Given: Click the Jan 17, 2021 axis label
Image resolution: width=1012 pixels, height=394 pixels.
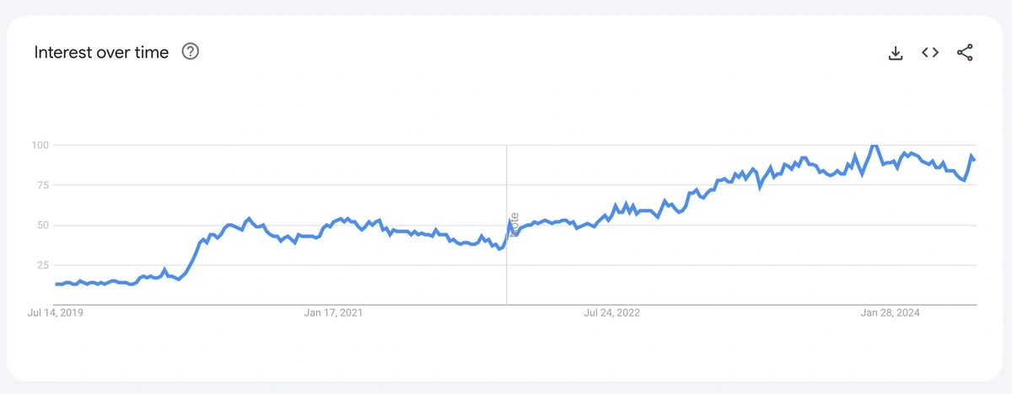Looking at the screenshot, I should tap(333, 313).
